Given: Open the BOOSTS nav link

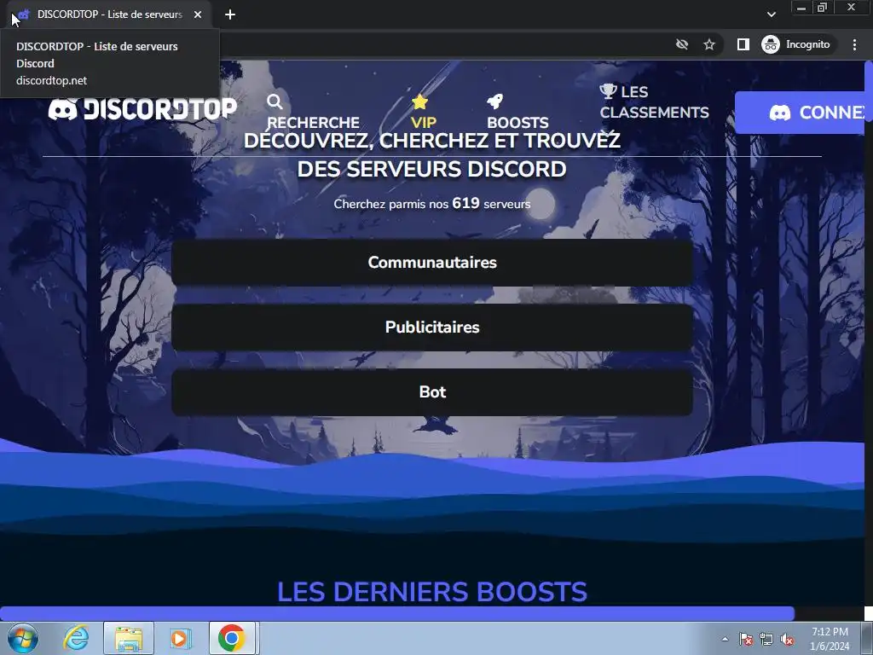Looking at the screenshot, I should point(517,122).
